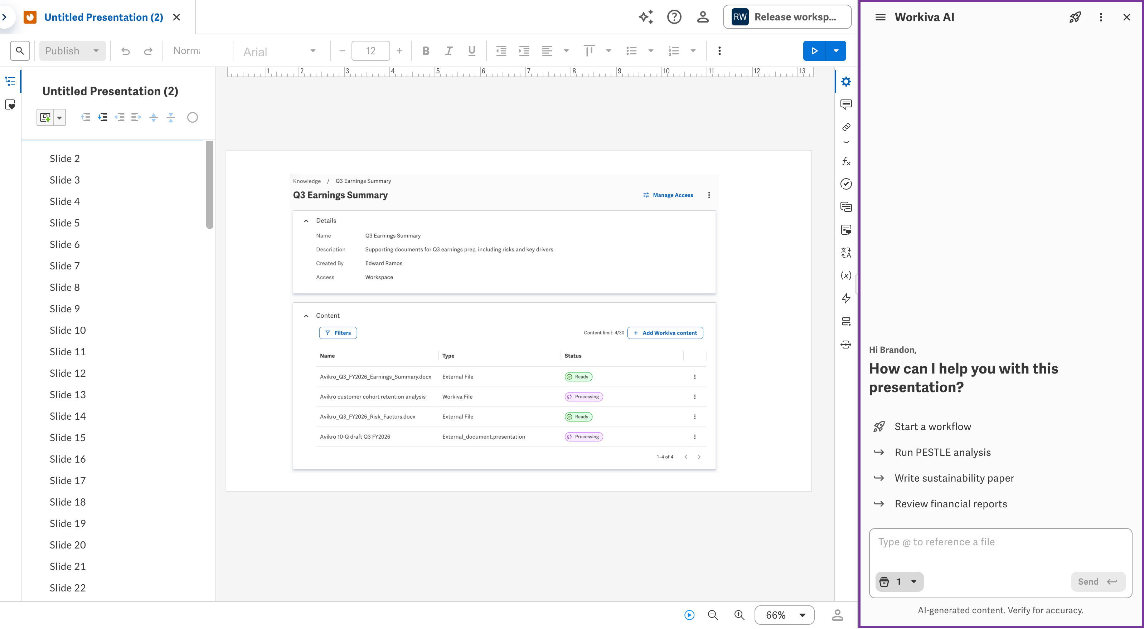Click the circle icon in outline toolbar
This screenshot has height=629, width=1144.
pyautogui.click(x=192, y=118)
